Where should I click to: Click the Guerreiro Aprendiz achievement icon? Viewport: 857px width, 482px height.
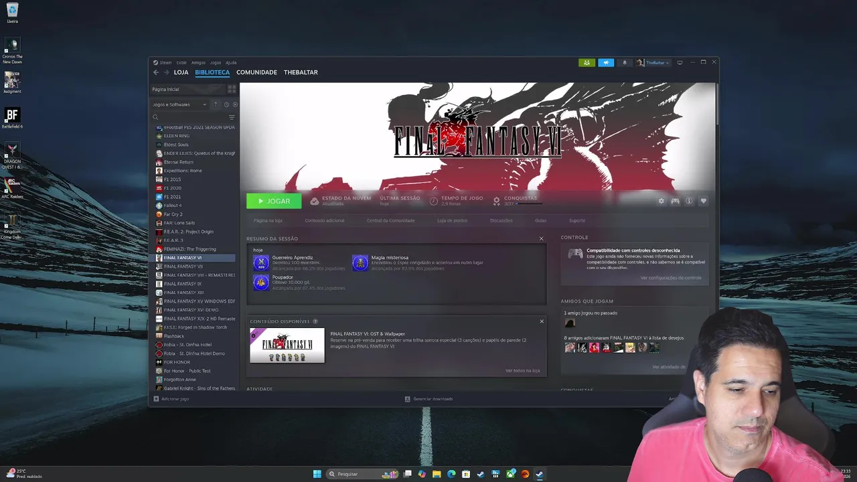coord(260,262)
